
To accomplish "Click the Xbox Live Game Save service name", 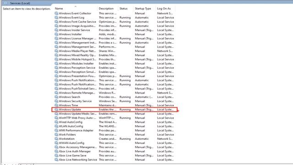I will [x=72, y=155].
